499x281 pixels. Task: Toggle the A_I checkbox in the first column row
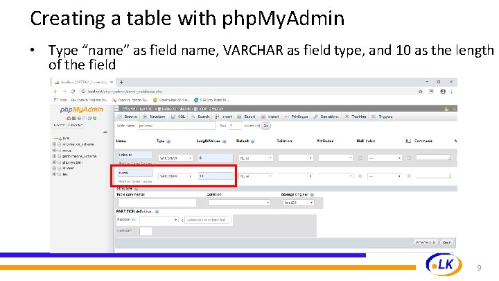[410, 158]
